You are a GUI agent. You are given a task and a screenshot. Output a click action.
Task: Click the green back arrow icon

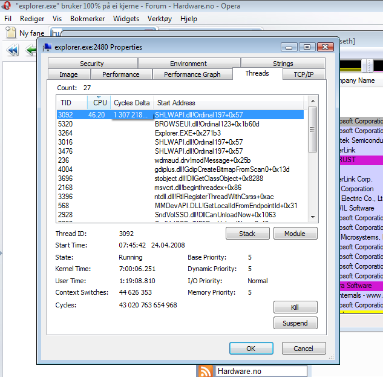pyautogui.click(x=31, y=50)
